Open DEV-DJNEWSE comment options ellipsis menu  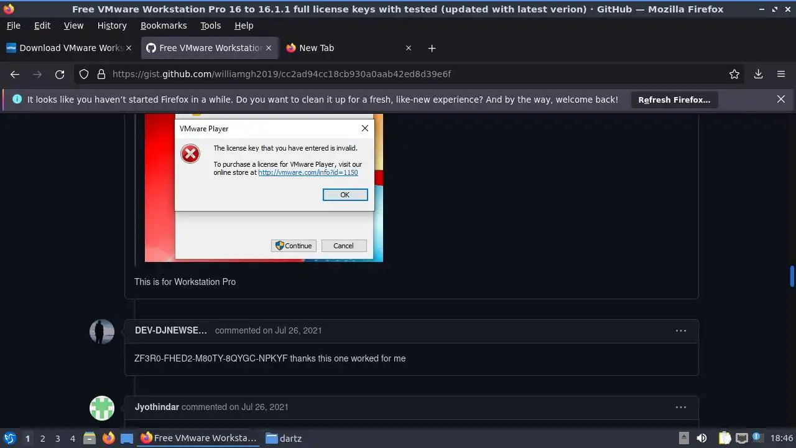(x=681, y=330)
